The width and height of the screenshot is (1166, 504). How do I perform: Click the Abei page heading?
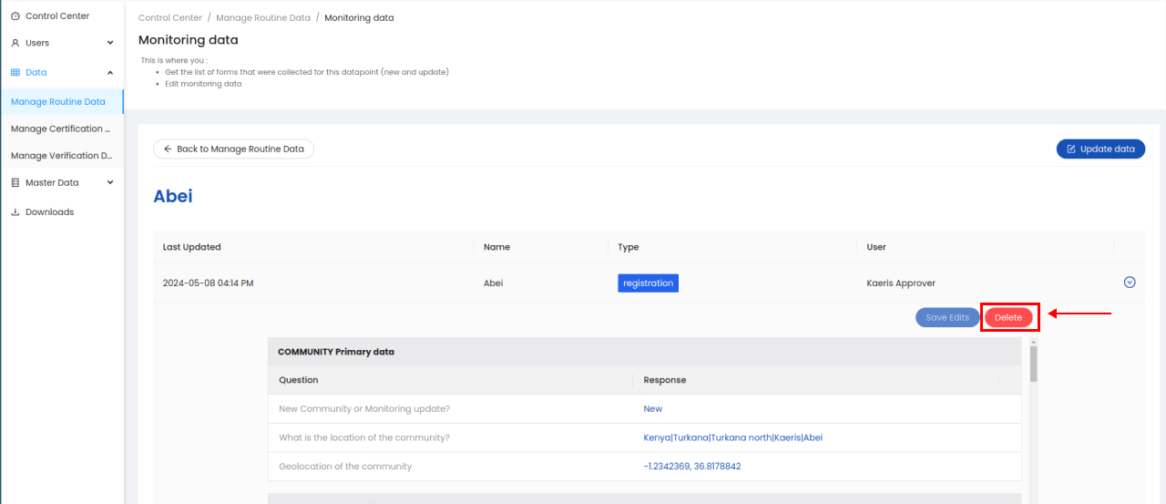tap(173, 196)
